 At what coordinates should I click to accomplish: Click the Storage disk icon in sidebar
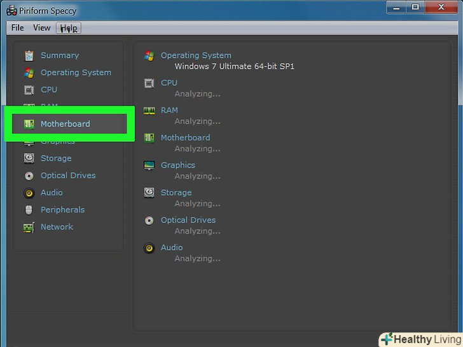[29, 158]
